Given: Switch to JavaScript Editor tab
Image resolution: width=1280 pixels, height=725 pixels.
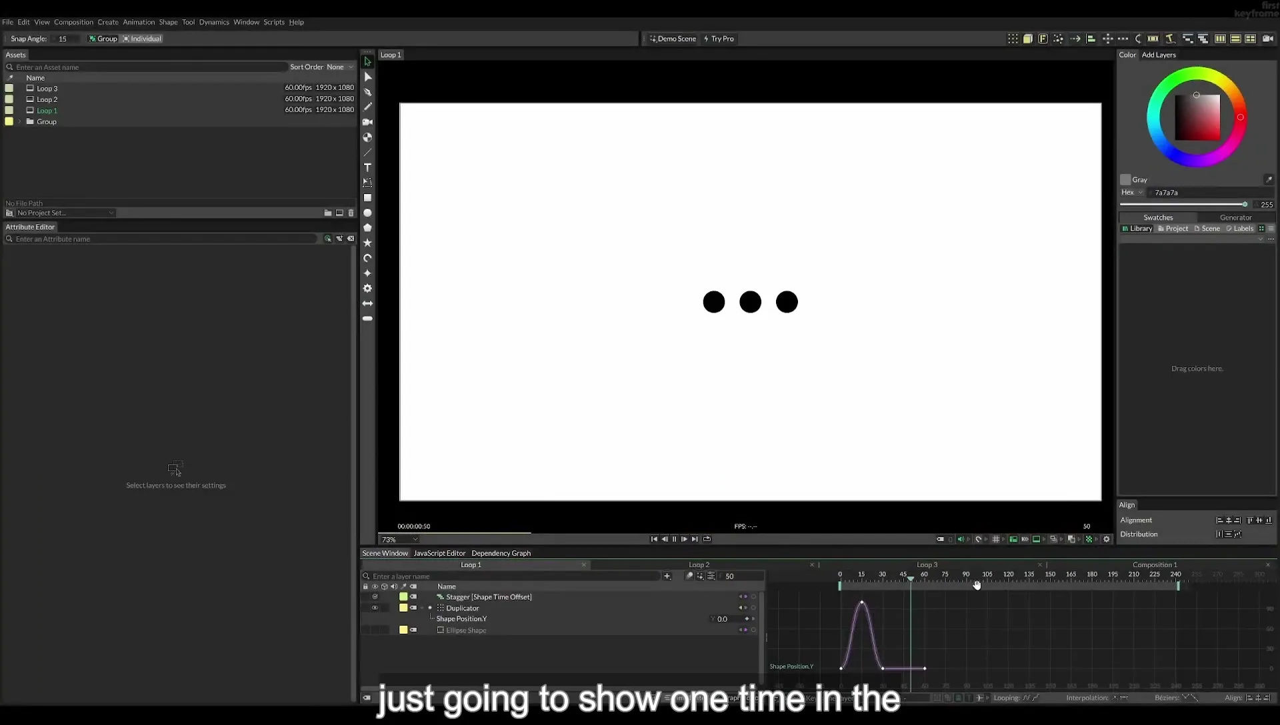Looking at the screenshot, I should click(x=439, y=553).
